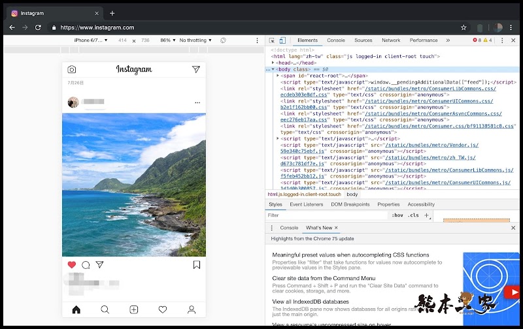Toggle the :hov element state button
The width and height of the screenshot is (523, 329).
point(397,215)
